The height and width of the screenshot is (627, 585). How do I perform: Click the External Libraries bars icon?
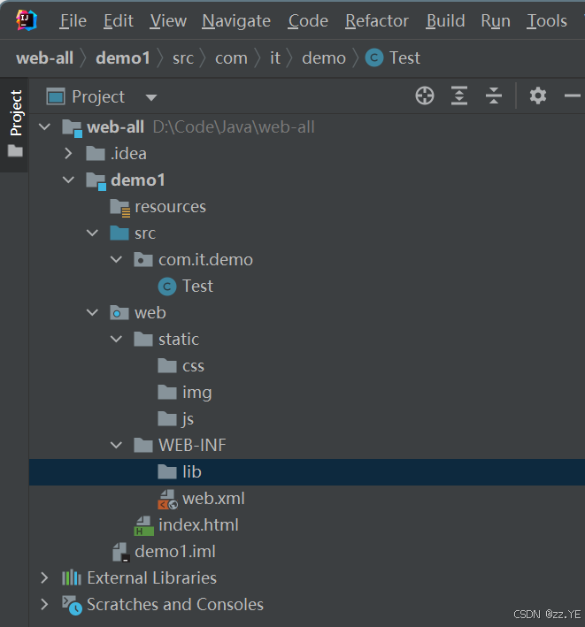click(x=72, y=577)
